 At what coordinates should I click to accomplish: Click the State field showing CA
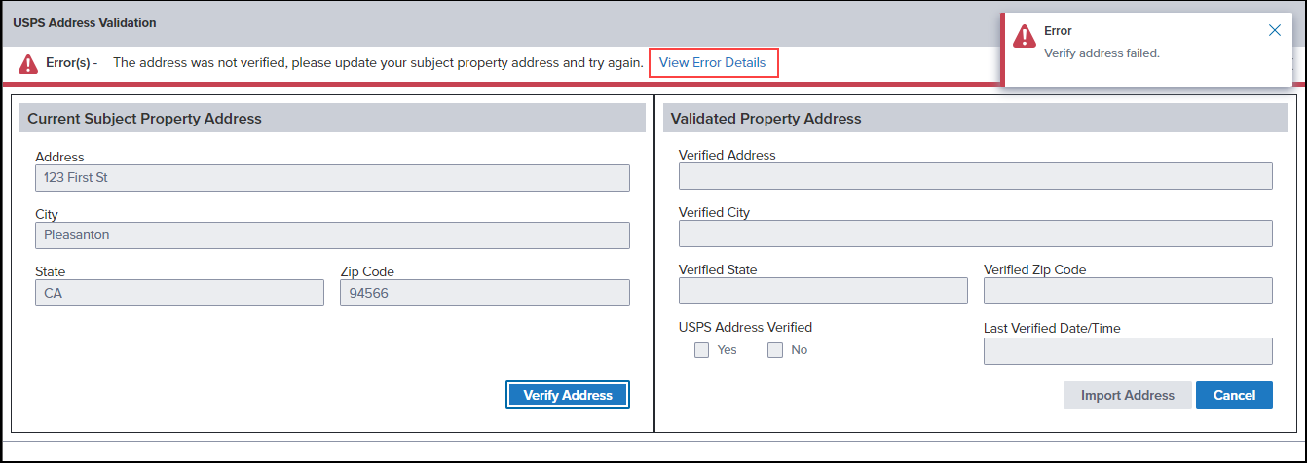click(x=179, y=293)
